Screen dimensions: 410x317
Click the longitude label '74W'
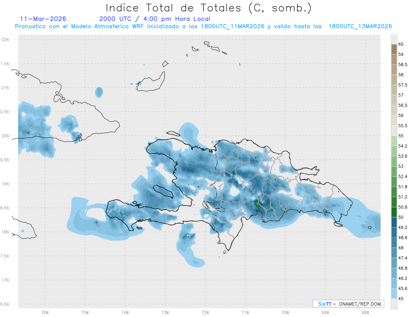pyautogui.click(x=125, y=312)
